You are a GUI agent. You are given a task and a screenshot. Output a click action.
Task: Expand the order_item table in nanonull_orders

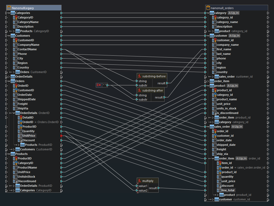(208, 81)
